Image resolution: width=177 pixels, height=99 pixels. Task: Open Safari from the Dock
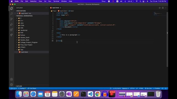tap(33, 94)
